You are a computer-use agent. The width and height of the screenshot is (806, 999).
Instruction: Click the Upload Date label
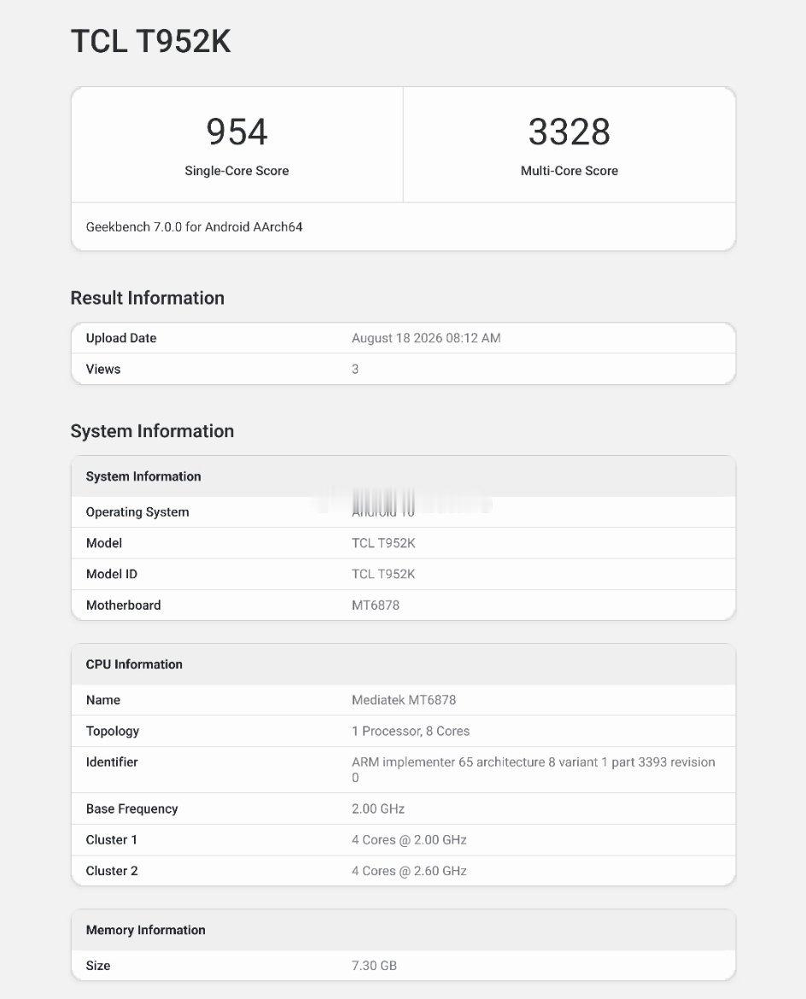pyautogui.click(x=121, y=338)
